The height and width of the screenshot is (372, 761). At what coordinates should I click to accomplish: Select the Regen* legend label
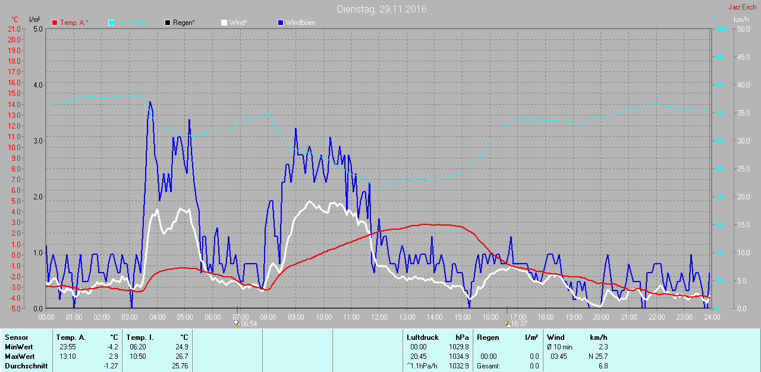tap(184, 23)
